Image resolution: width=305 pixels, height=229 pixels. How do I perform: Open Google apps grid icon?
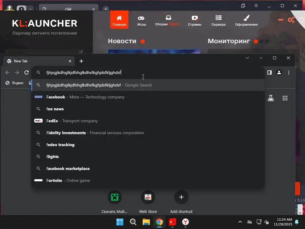pos(285,98)
